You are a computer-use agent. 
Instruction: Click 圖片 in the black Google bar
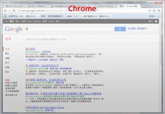17,21
